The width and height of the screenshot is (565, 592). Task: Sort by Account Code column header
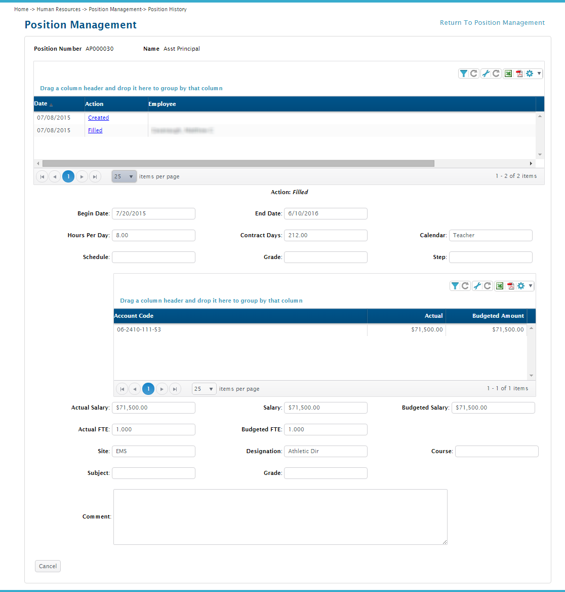(240, 316)
